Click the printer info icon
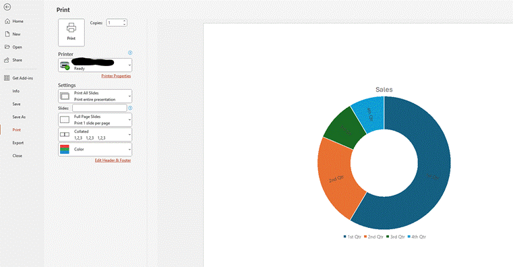The height and width of the screenshot is (267, 513). 130,53
